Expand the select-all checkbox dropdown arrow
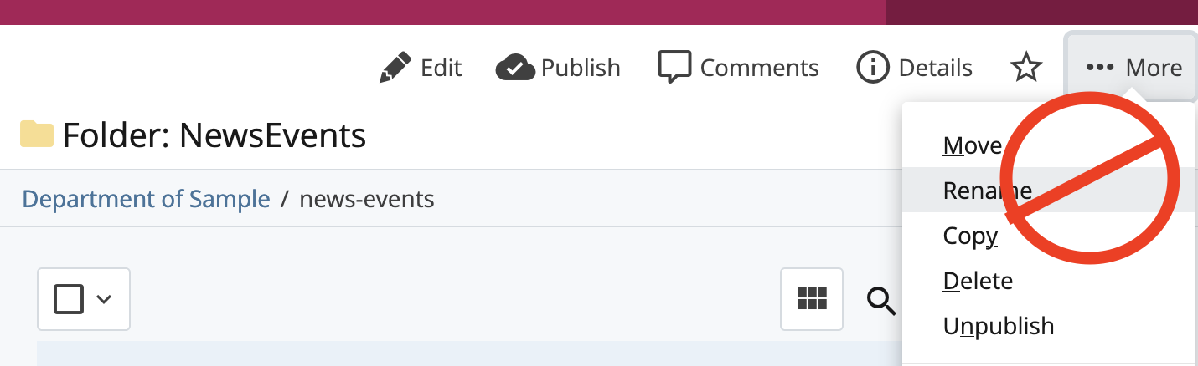1198x366 pixels. (x=104, y=299)
